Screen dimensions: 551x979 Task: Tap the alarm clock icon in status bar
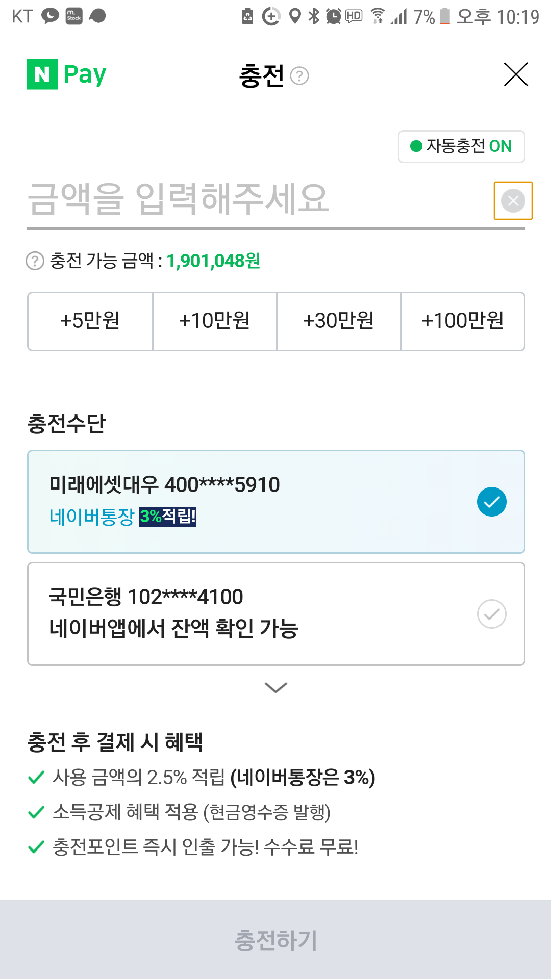coord(334,16)
